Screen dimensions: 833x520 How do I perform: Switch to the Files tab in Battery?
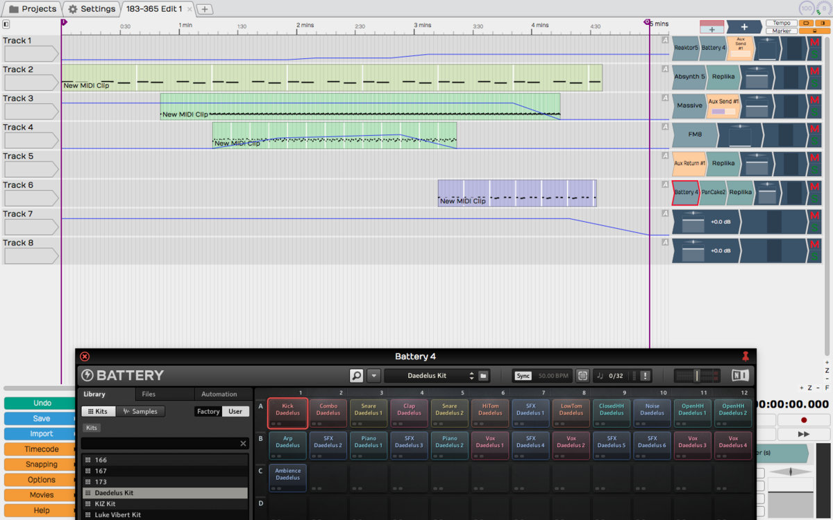coord(149,394)
